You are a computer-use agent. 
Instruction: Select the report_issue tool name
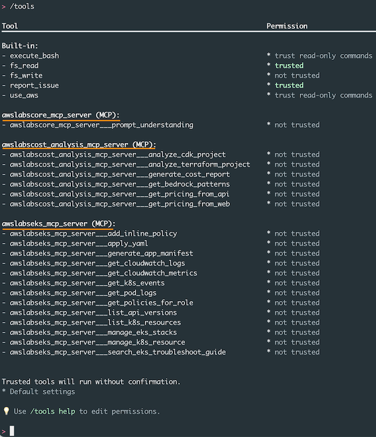pos(34,85)
